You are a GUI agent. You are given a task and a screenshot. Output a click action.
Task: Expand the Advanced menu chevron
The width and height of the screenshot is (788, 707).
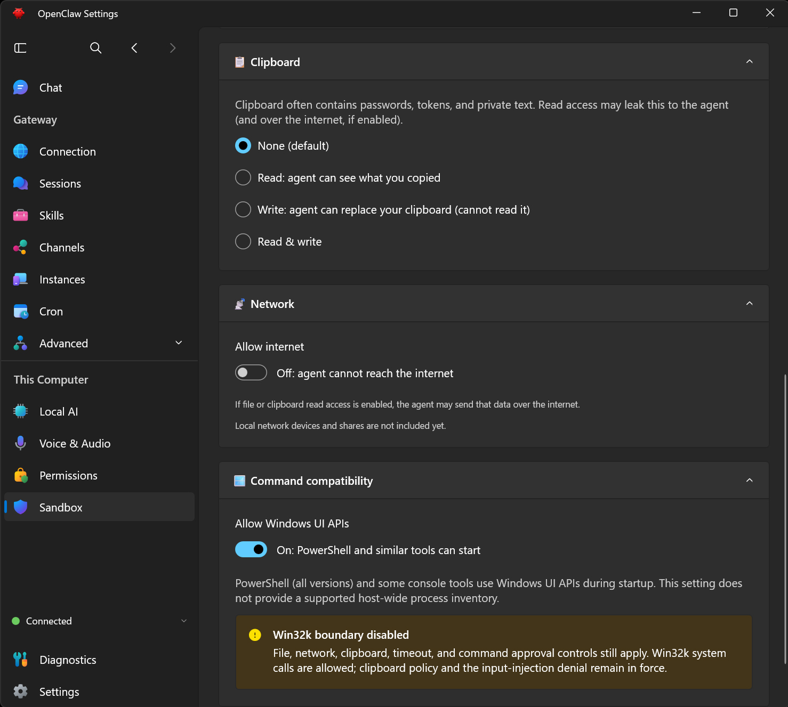(x=179, y=343)
